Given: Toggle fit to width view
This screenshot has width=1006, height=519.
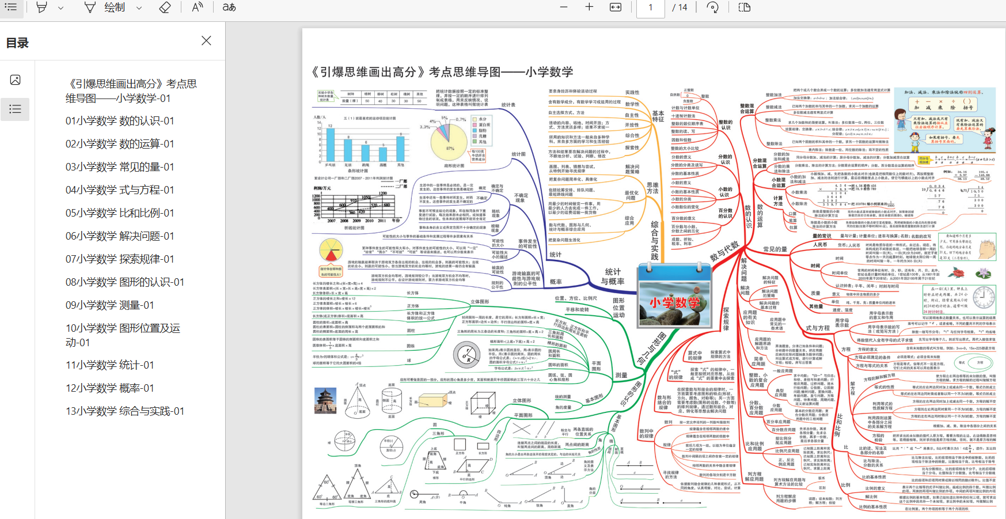Looking at the screenshot, I should tap(616, 7).
